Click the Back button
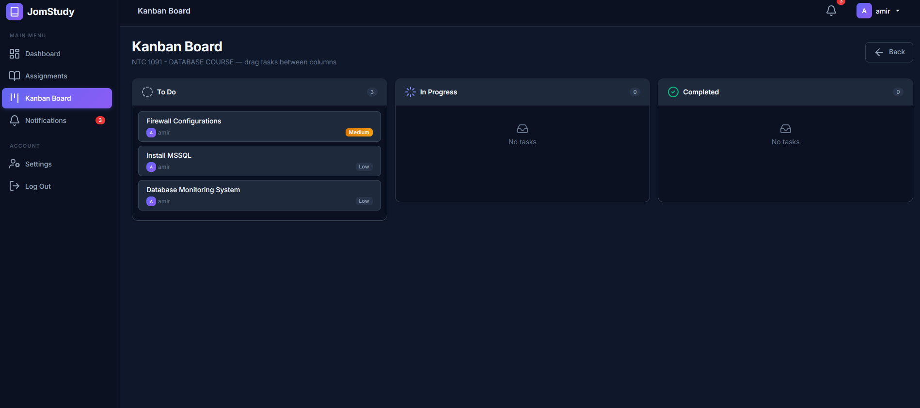Viewport: 920px width, 408px height. tap(889, 52)
